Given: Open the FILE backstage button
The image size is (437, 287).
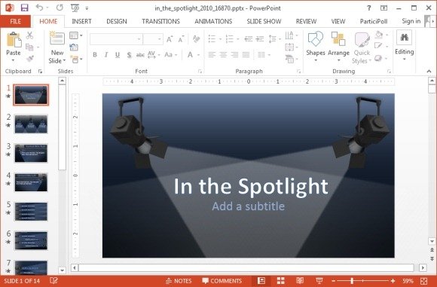Looking at the screenshot, I should [15, 21].
